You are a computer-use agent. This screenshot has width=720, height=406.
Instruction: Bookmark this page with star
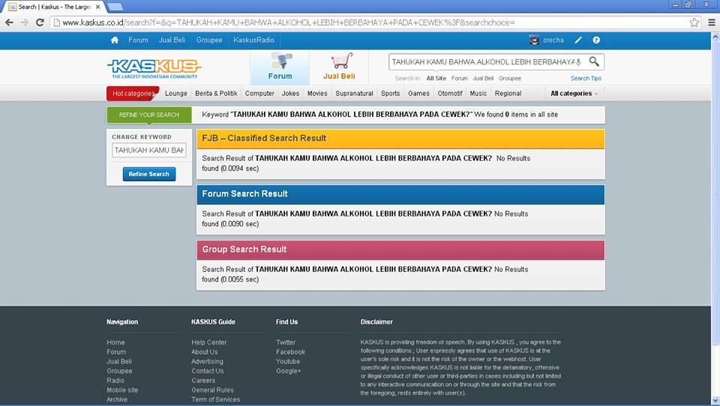(x=694, y=22)
